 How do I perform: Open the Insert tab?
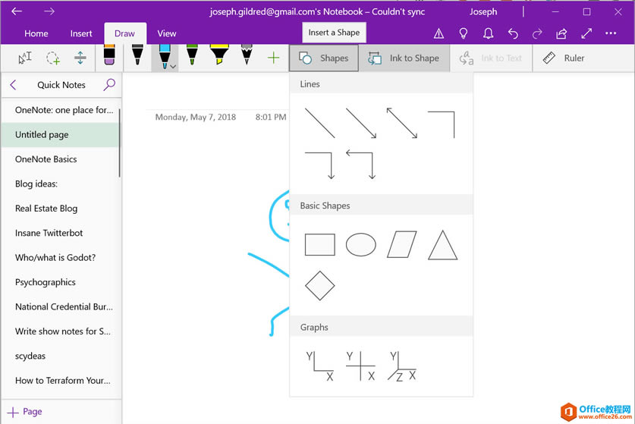(x=81, y=33)
